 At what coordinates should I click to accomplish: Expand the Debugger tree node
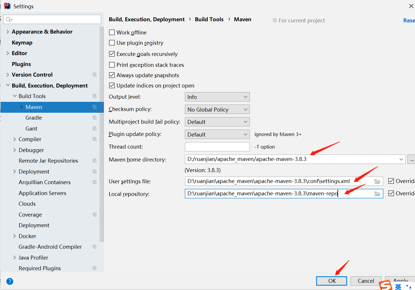(x=15, y=150)
